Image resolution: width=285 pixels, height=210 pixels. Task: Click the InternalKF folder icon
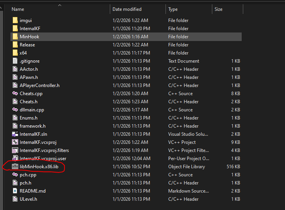[x=15, y=29]
